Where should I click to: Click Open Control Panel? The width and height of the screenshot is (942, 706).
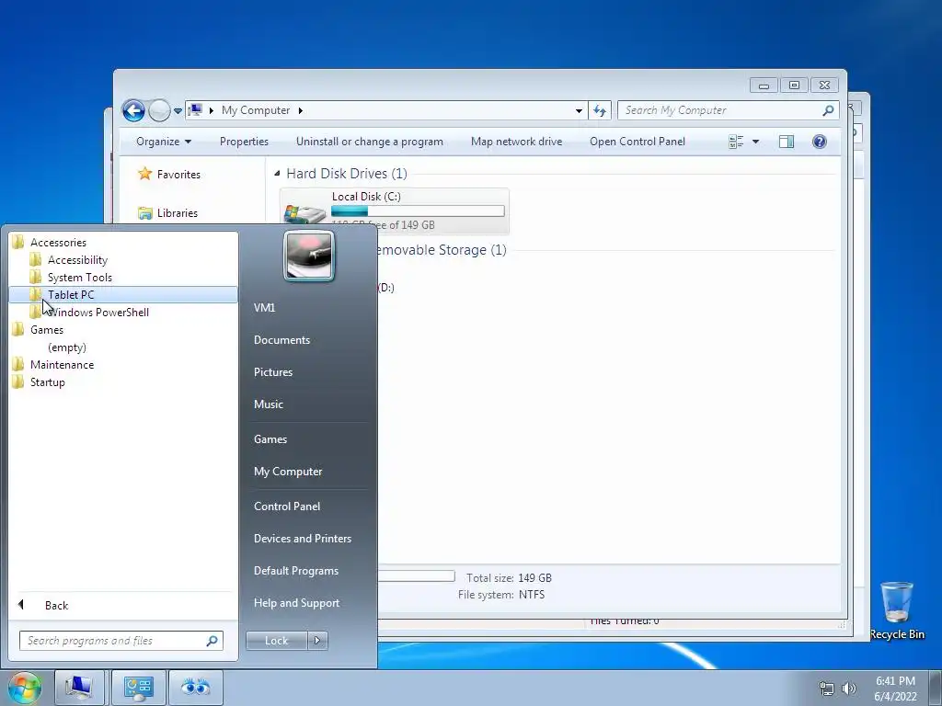click(638, 142)
